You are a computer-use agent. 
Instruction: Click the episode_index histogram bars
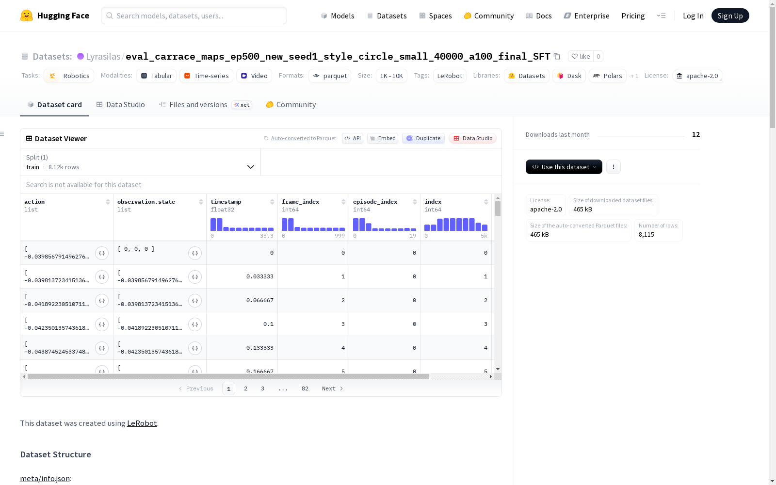pos(385,225)
